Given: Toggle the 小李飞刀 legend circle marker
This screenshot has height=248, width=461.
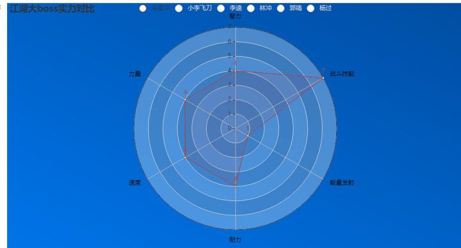Looking at the screenshot, I should pyautogui.click(x=179, y=8).
